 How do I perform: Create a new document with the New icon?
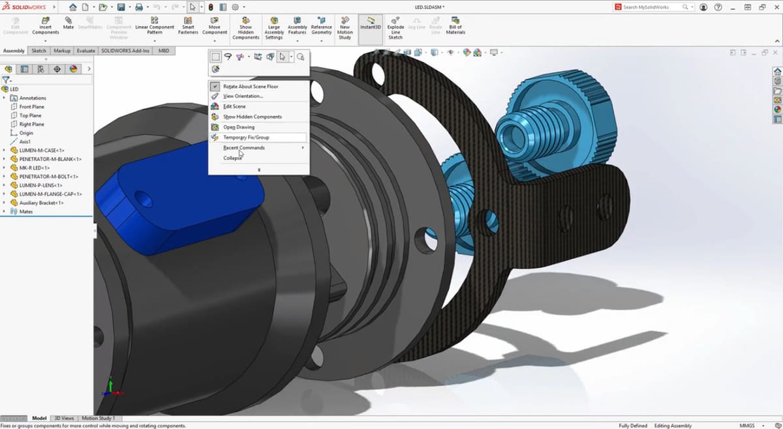pyautogui.click(x=85, y=7)
